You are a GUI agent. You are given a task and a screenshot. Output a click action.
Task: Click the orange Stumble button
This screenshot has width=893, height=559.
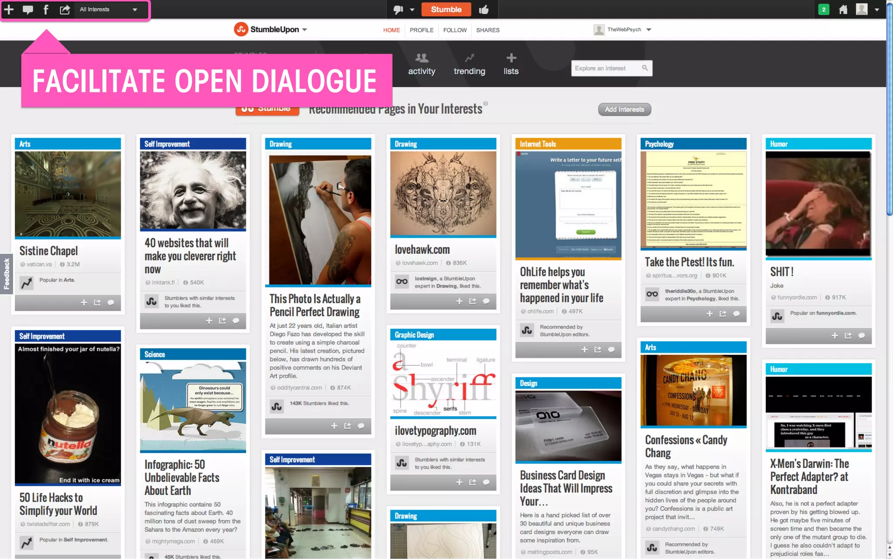(446, 9)
